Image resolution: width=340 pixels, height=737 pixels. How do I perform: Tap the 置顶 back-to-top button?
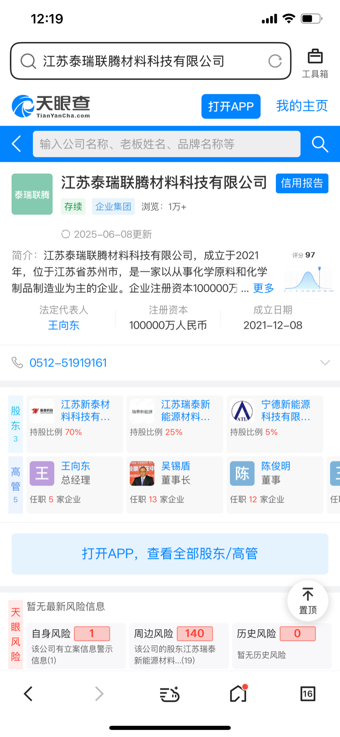click(308, 601)
